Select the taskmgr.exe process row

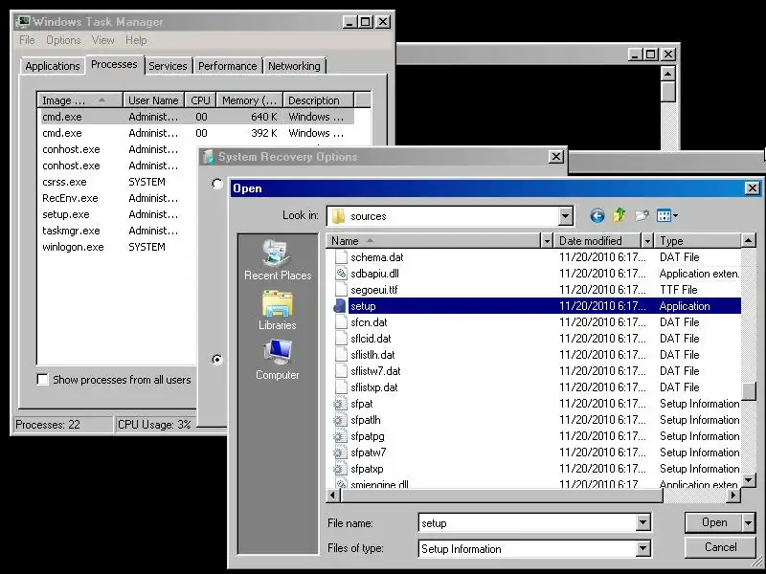[x=118, y=231]
